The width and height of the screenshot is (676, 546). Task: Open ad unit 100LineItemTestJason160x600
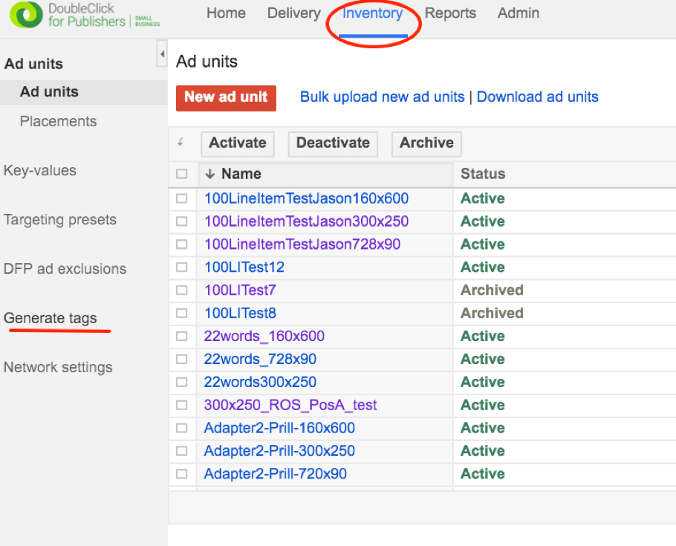coord(307,198)
